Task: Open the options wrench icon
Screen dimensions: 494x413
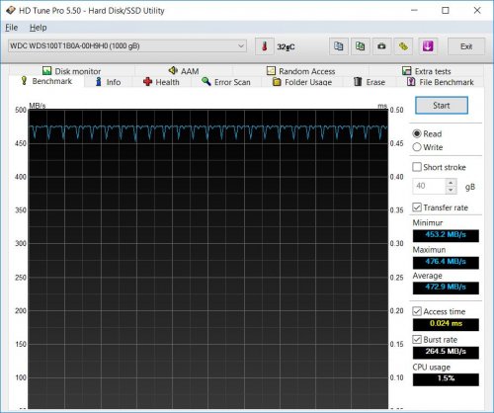Action: (x=403, y=46)
